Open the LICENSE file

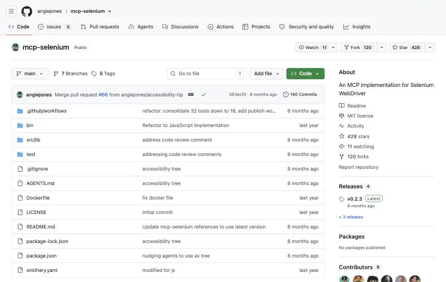coord(36,212)
